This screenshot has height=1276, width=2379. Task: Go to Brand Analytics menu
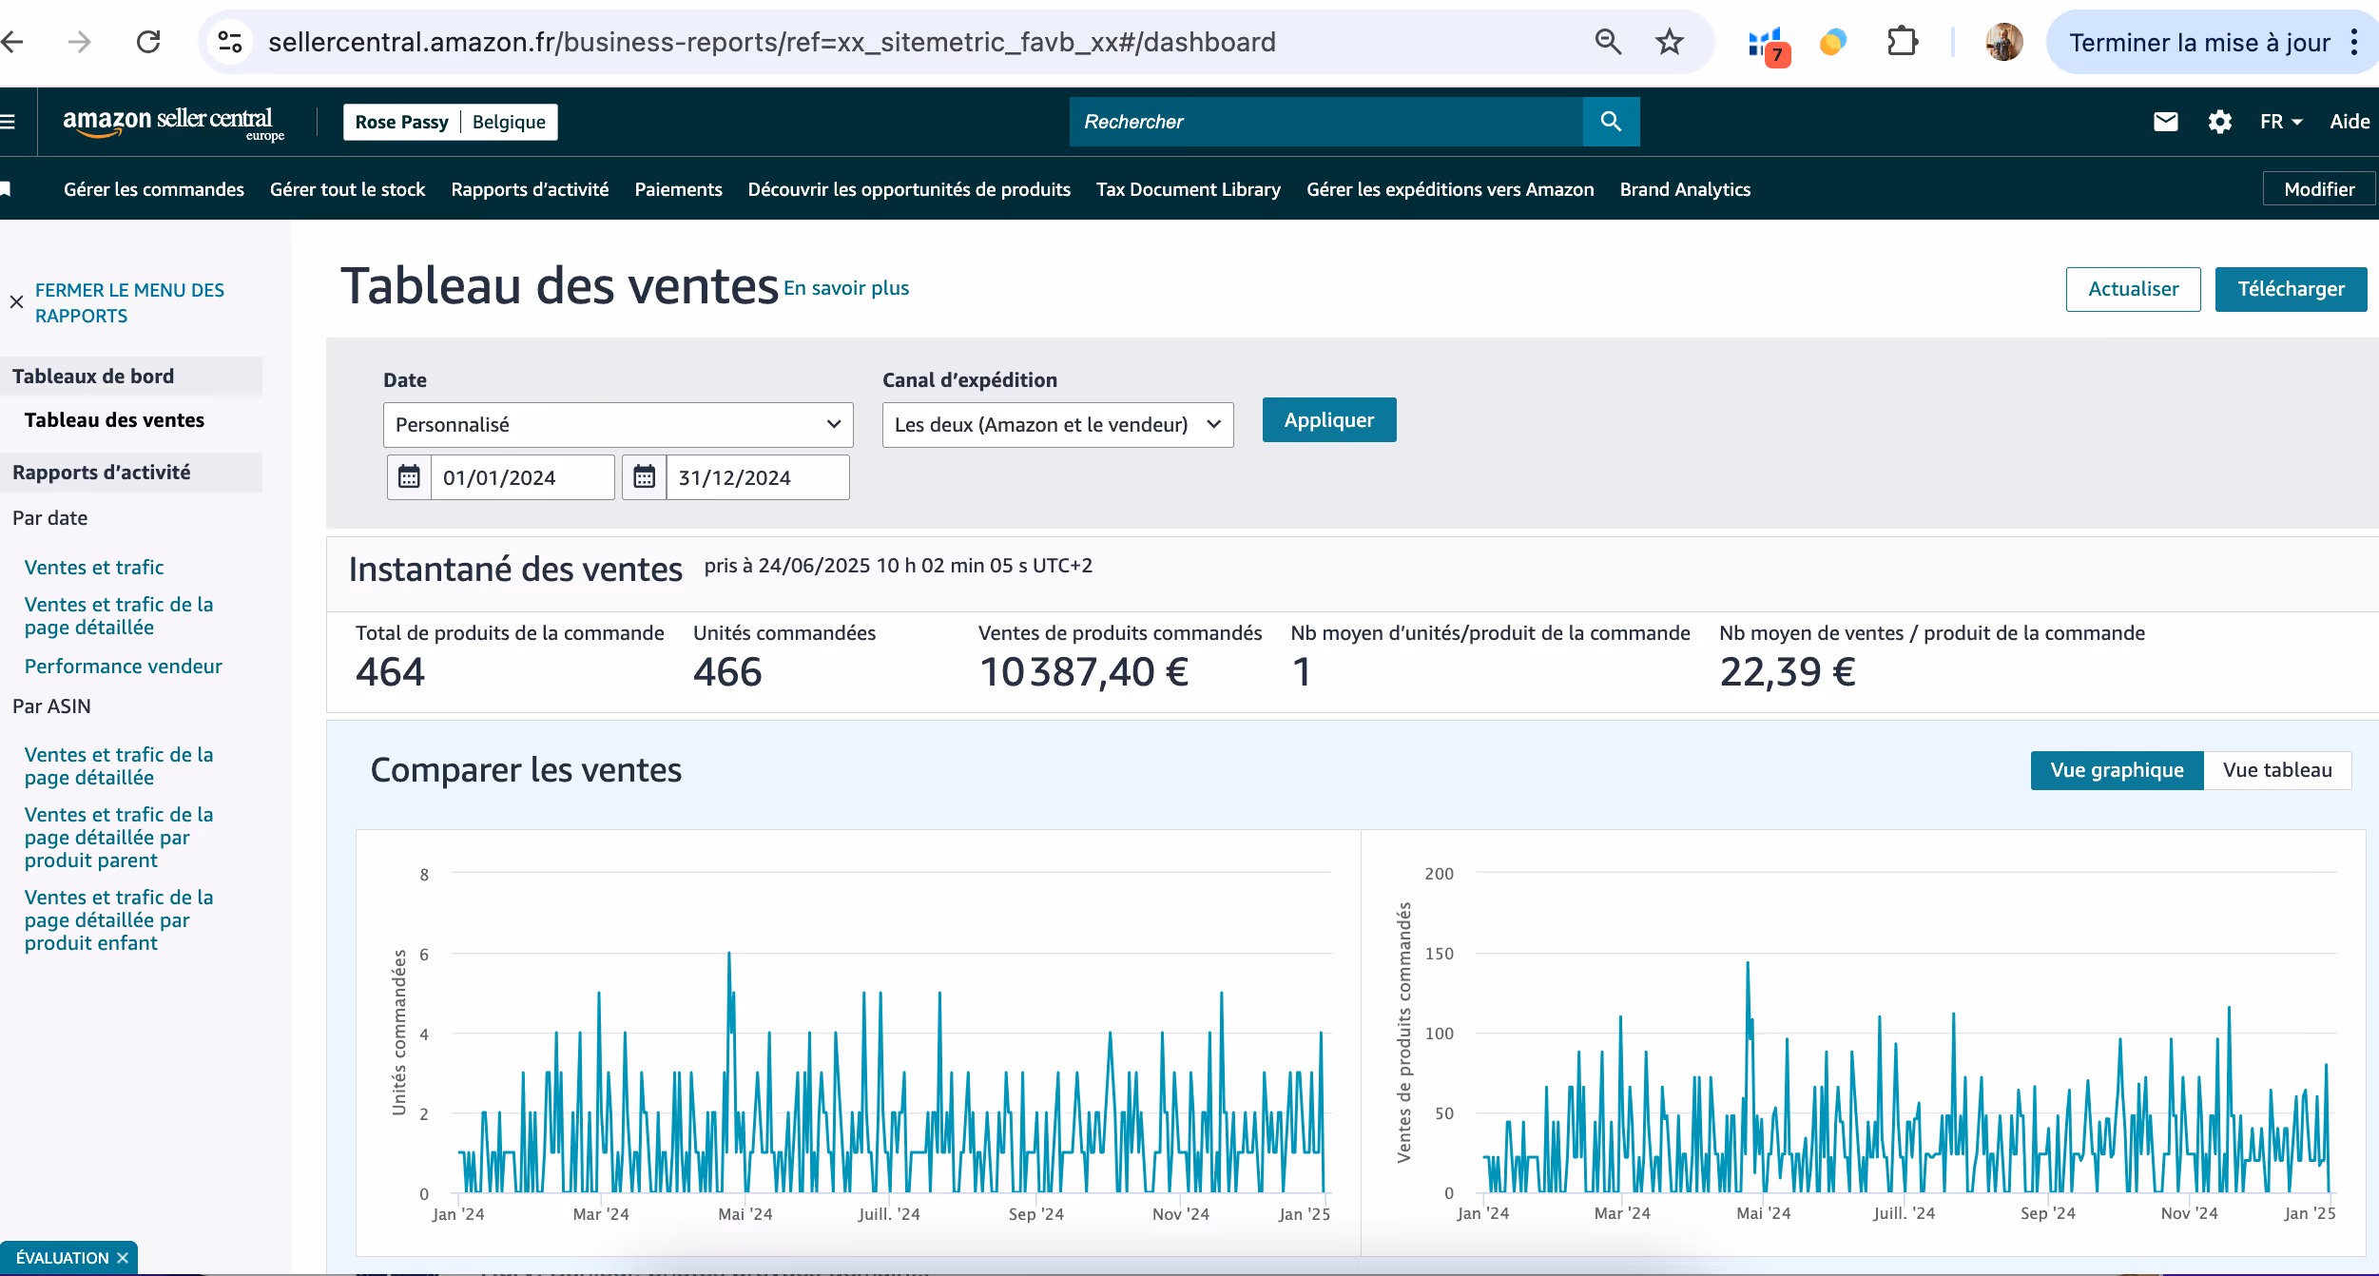click(1685, 189)
